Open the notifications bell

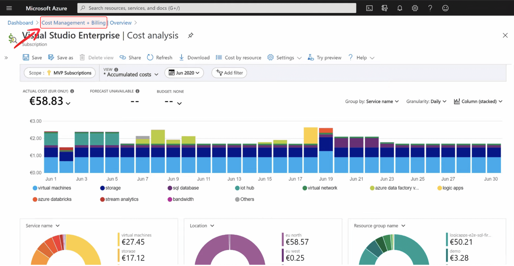400,8
